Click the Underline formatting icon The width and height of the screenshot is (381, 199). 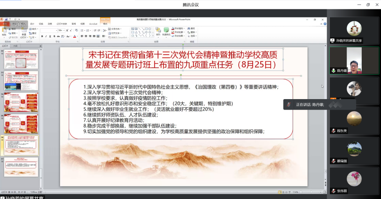pos(49,36)
